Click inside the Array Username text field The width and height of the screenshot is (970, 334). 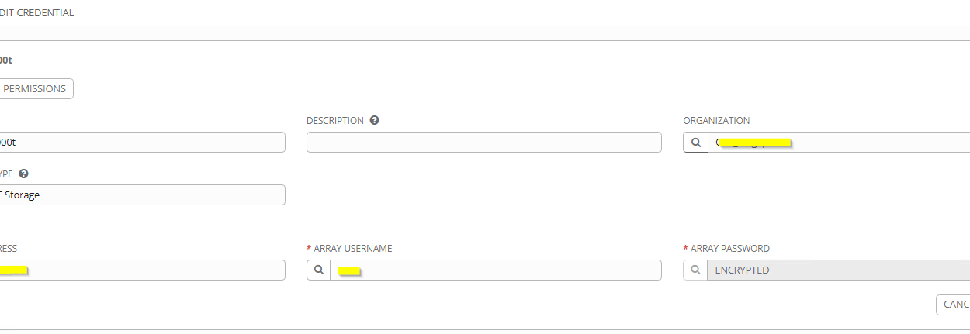[x=497, y=270]
